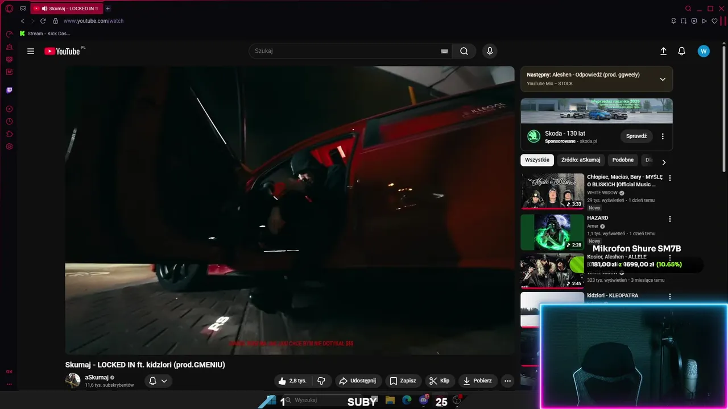Mute the Skumaj tab via speaker icon

click(44, 9)
